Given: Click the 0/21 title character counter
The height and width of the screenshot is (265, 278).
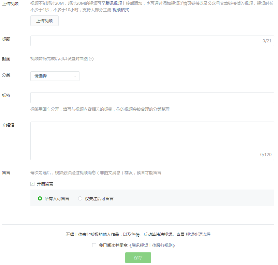Looking at the screenshot, I should tap(267, 41).
